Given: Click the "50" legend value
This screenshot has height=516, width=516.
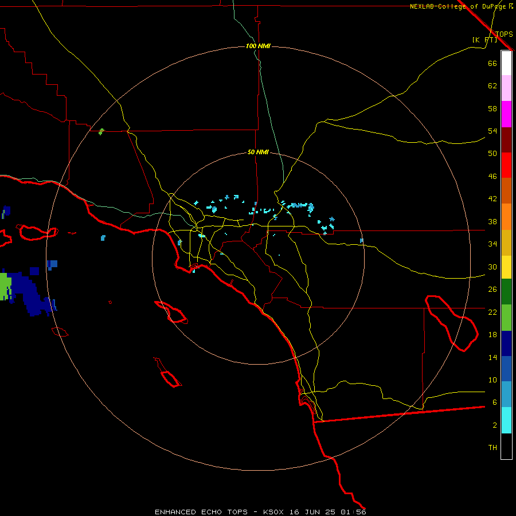Looking at the screenshot, I should pos(492,154).
